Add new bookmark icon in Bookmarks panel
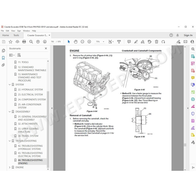 click(19, 55)
